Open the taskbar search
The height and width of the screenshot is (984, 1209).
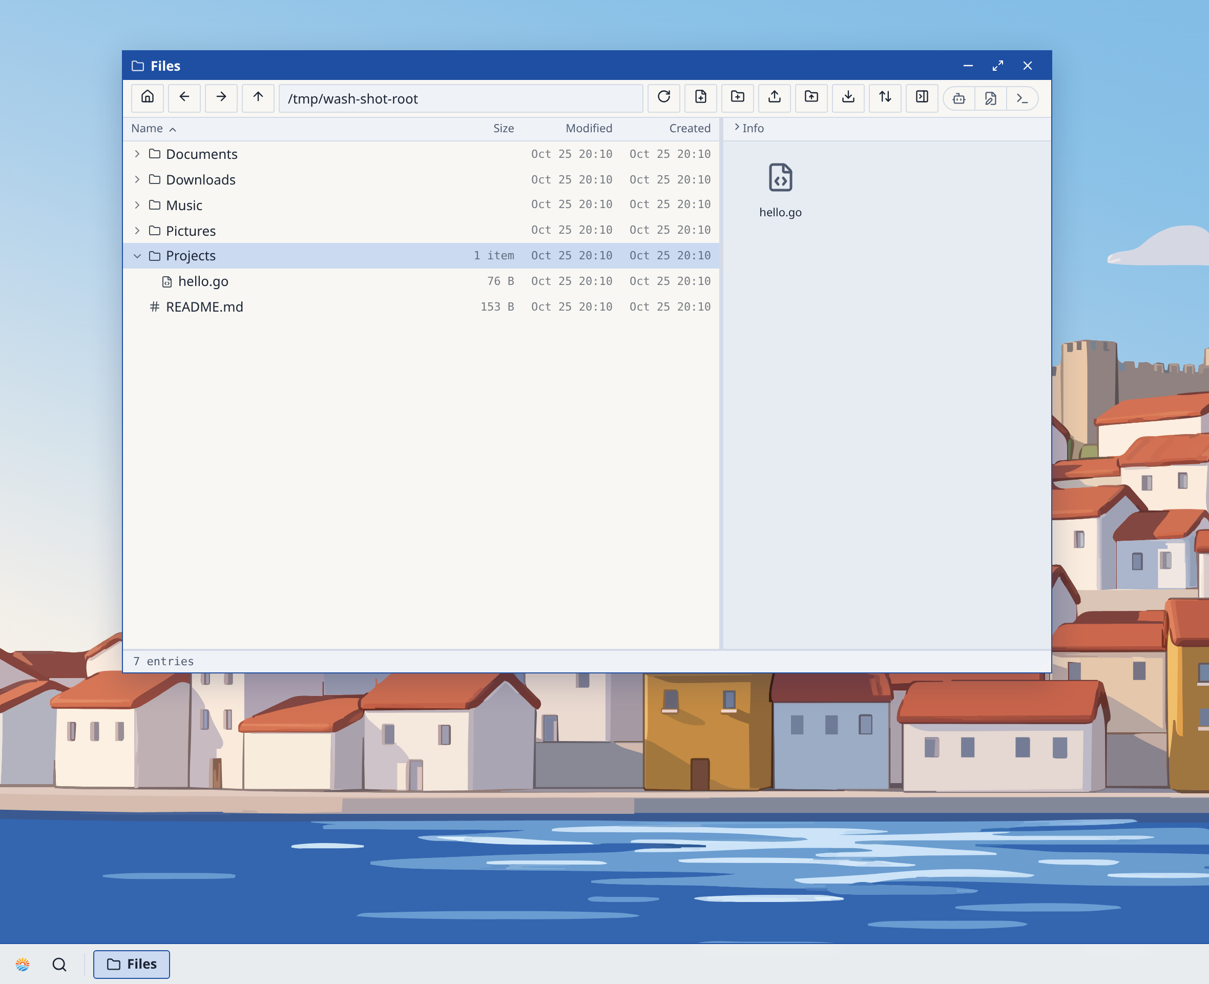(x=59, y=964)
